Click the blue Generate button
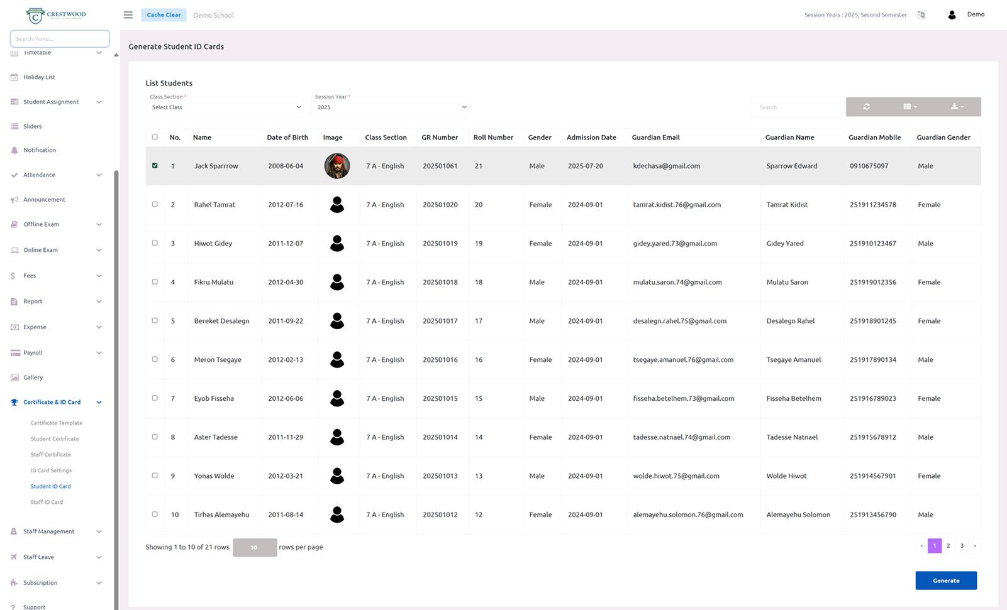The width and height of the screenshot is (1007, 610). (x=945, y=580)
